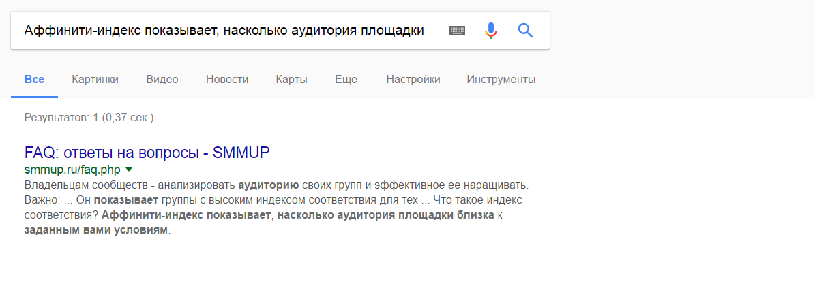This screenshot has width=815, height=288.
Task: Expand the Ещё menu
Action: [x=346, y=80]
